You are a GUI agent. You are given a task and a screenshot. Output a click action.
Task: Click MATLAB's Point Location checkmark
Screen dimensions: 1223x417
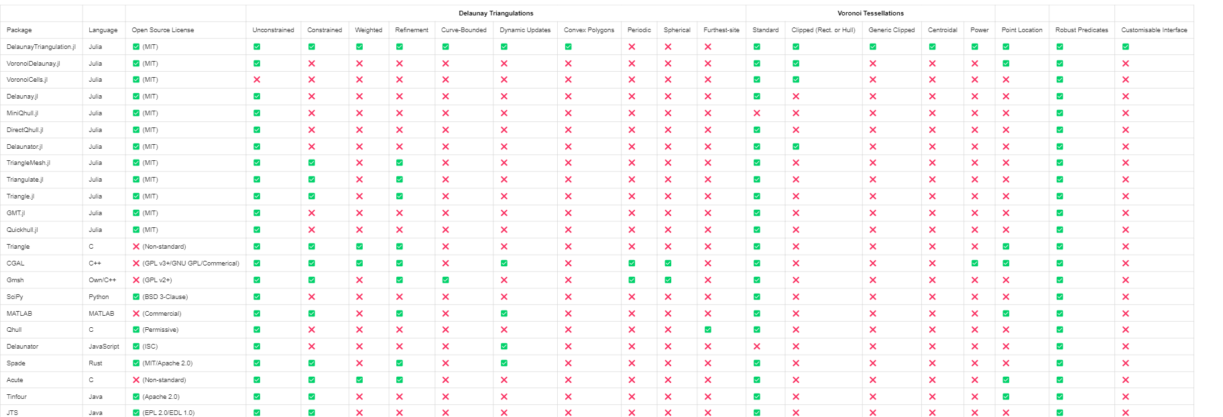[1006, 314]
